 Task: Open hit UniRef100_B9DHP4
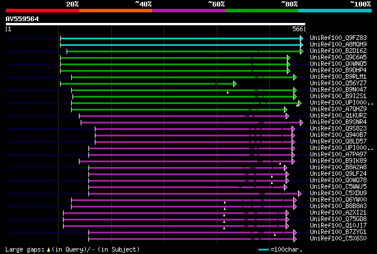(x=338, y=71)
